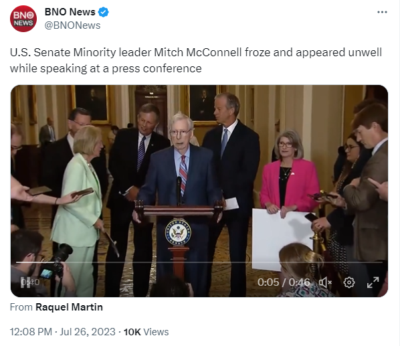Open the BNO News display name profile

tap(70, 12)
